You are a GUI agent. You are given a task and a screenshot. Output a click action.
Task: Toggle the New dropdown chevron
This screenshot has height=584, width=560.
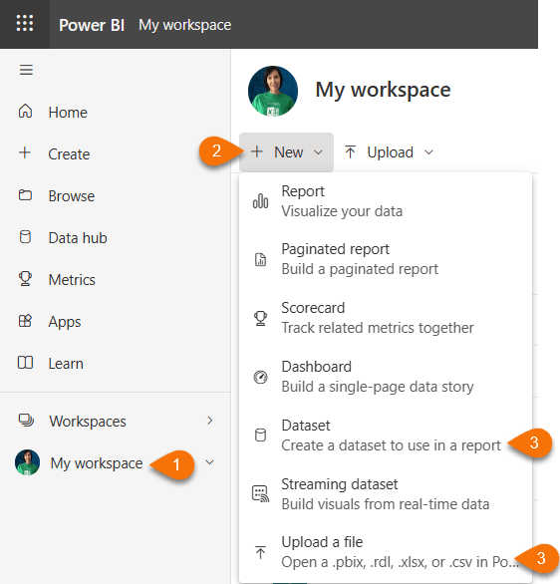tap(318, 152)
